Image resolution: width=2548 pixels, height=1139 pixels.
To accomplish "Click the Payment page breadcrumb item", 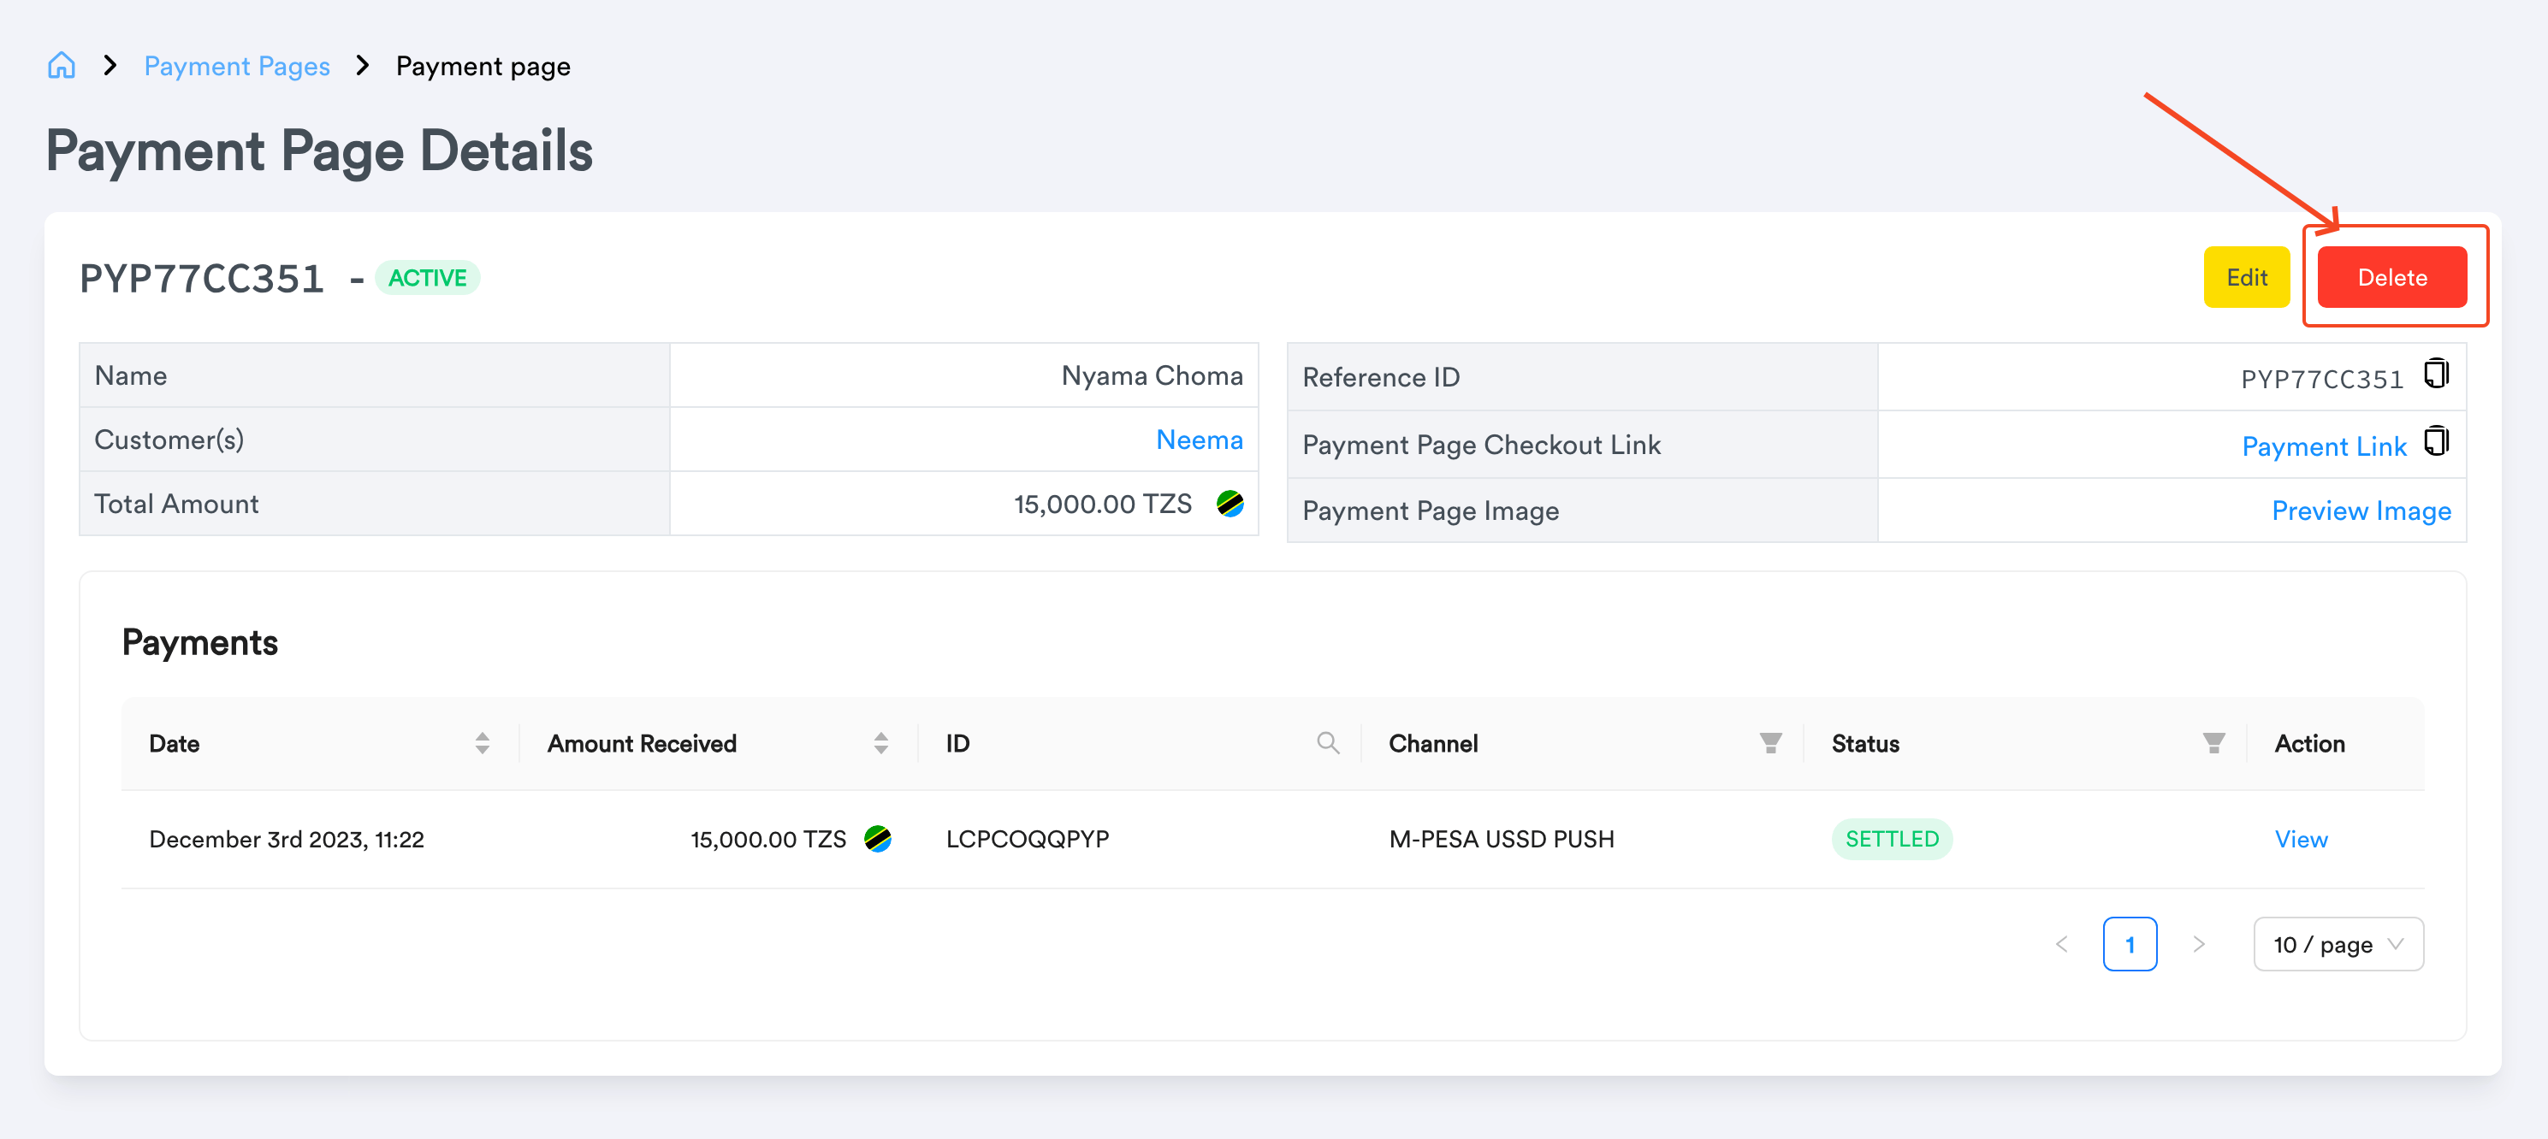I will (483, 66).
